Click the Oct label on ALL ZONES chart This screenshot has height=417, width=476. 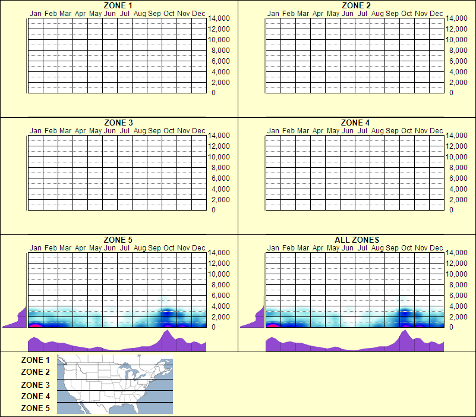(x=405, y=247)
